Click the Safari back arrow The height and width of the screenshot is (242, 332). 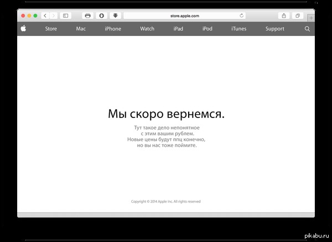pyautogui.click(x=45, y=16)
